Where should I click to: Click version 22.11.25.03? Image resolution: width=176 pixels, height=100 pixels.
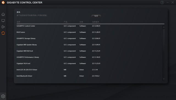click(96, 63)
